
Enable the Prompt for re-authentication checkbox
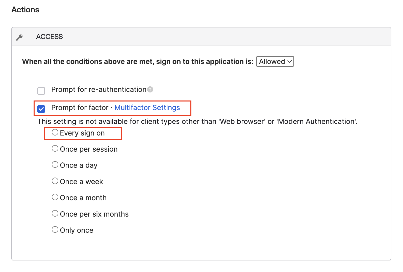(x=41, y=91)
